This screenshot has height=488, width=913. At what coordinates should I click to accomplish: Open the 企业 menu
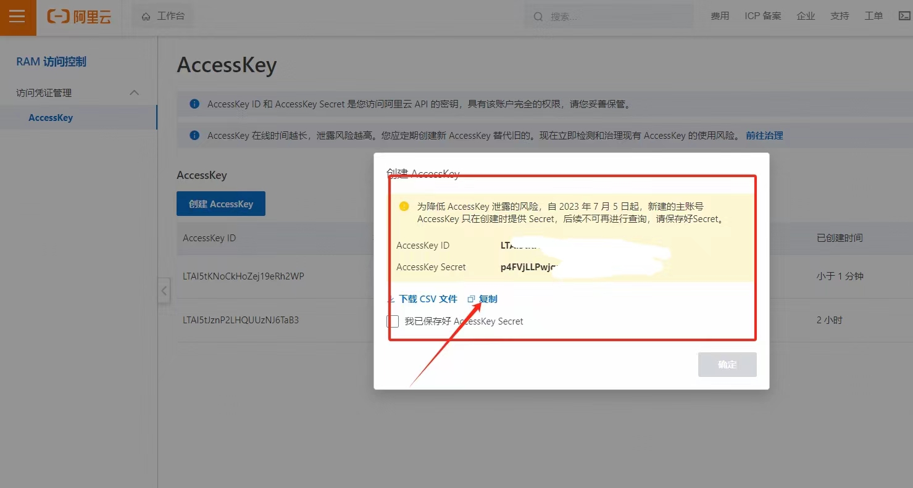[x=806, y=16]
